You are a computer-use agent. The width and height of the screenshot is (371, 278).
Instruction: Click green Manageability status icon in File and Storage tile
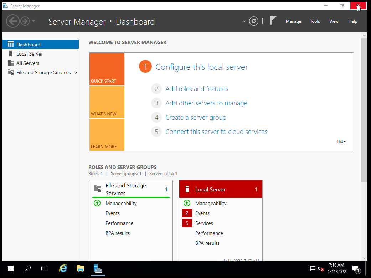[x=97, y=203]
